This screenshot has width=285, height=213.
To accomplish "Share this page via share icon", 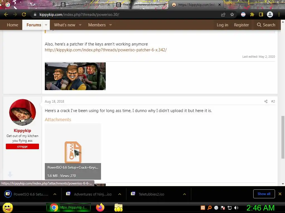I will [x=223, y=14].
